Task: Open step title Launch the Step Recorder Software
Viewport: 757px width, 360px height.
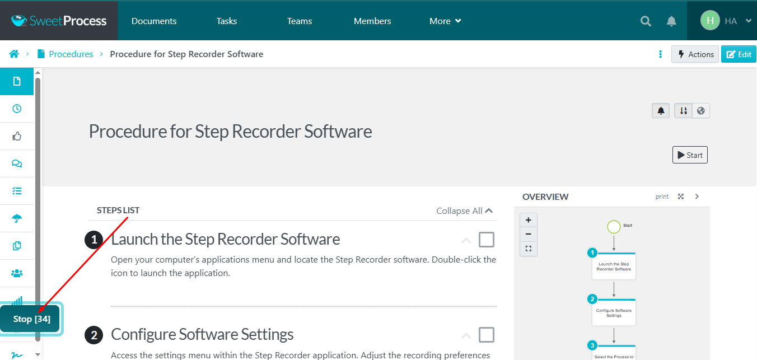Action: click(226, 239)
